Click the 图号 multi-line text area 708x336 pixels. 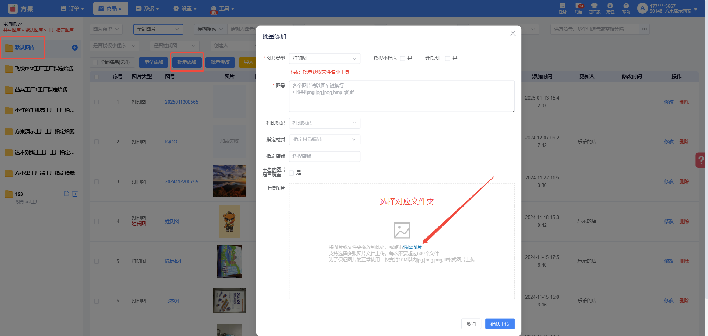point(402,96)
